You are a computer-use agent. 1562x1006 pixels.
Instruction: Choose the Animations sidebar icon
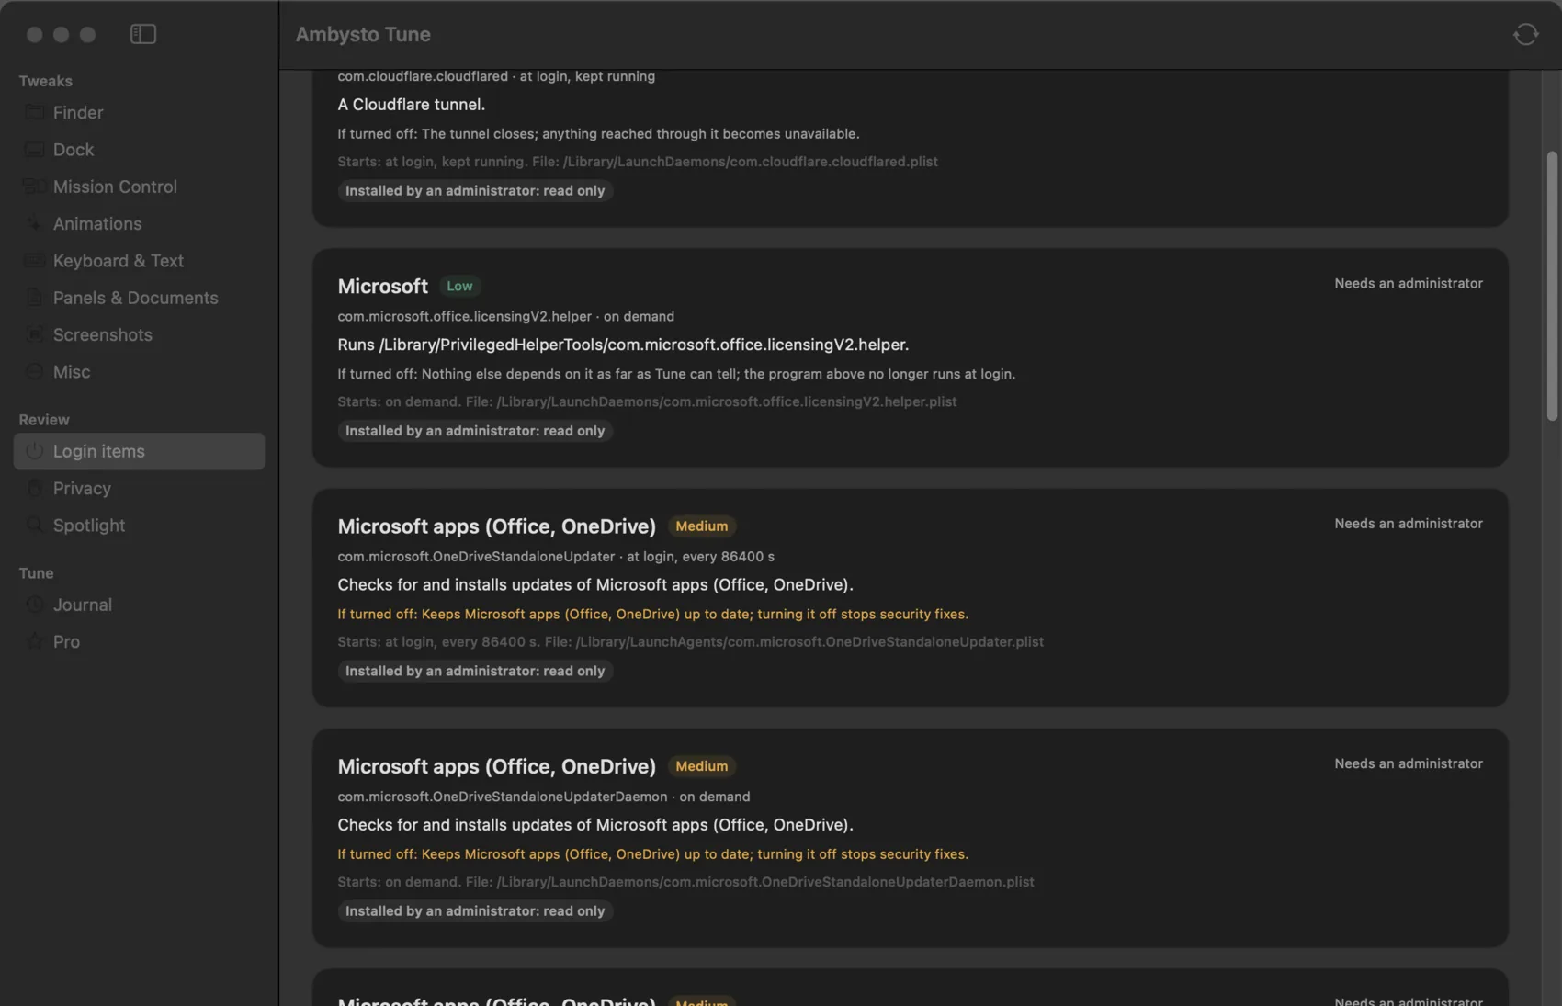click(34, 223)
